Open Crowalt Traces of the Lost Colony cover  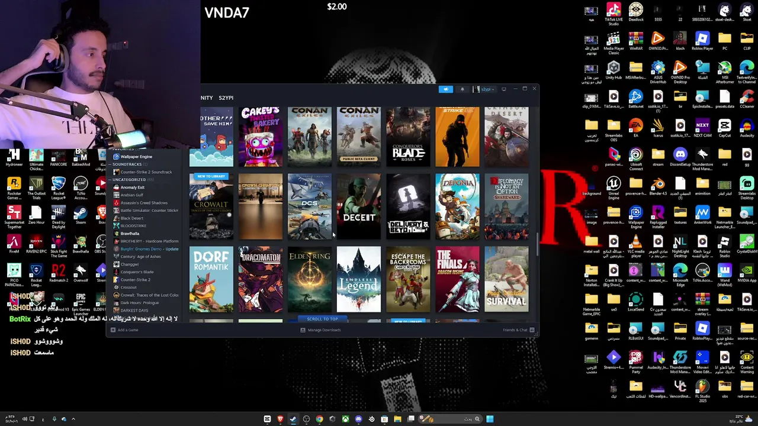coord(211,206)
